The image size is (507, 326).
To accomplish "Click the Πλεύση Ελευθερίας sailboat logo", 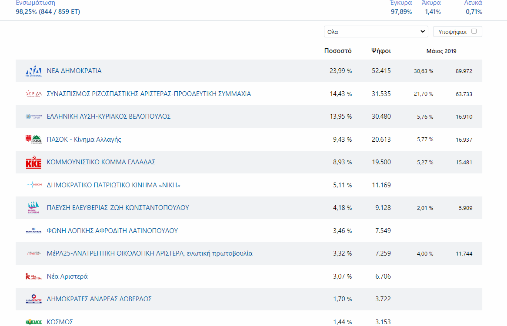I will [33, 208].
